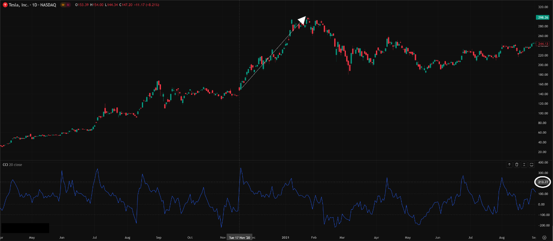Collapse the CCI pane
This screenshot has height=241, width=553.
[524, 164]
